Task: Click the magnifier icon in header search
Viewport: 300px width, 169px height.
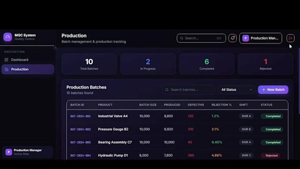Action: [181, 38]
